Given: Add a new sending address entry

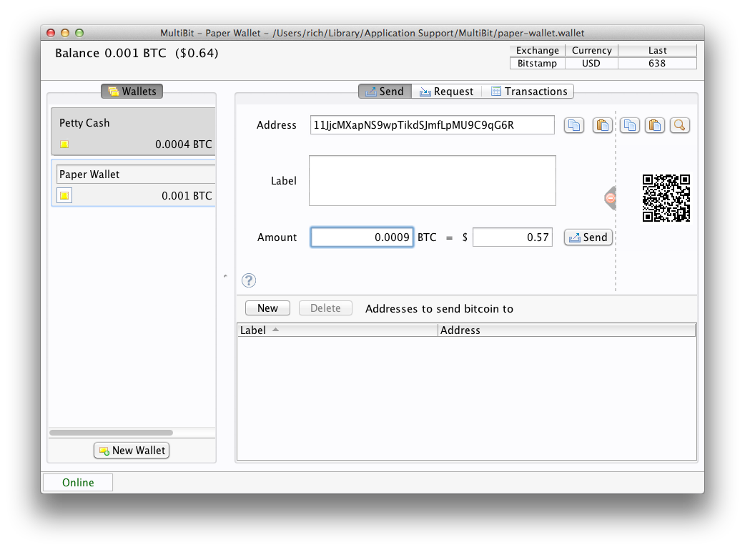Looking at the screenshot, I should pyautogui.click(x=267, y=308).
